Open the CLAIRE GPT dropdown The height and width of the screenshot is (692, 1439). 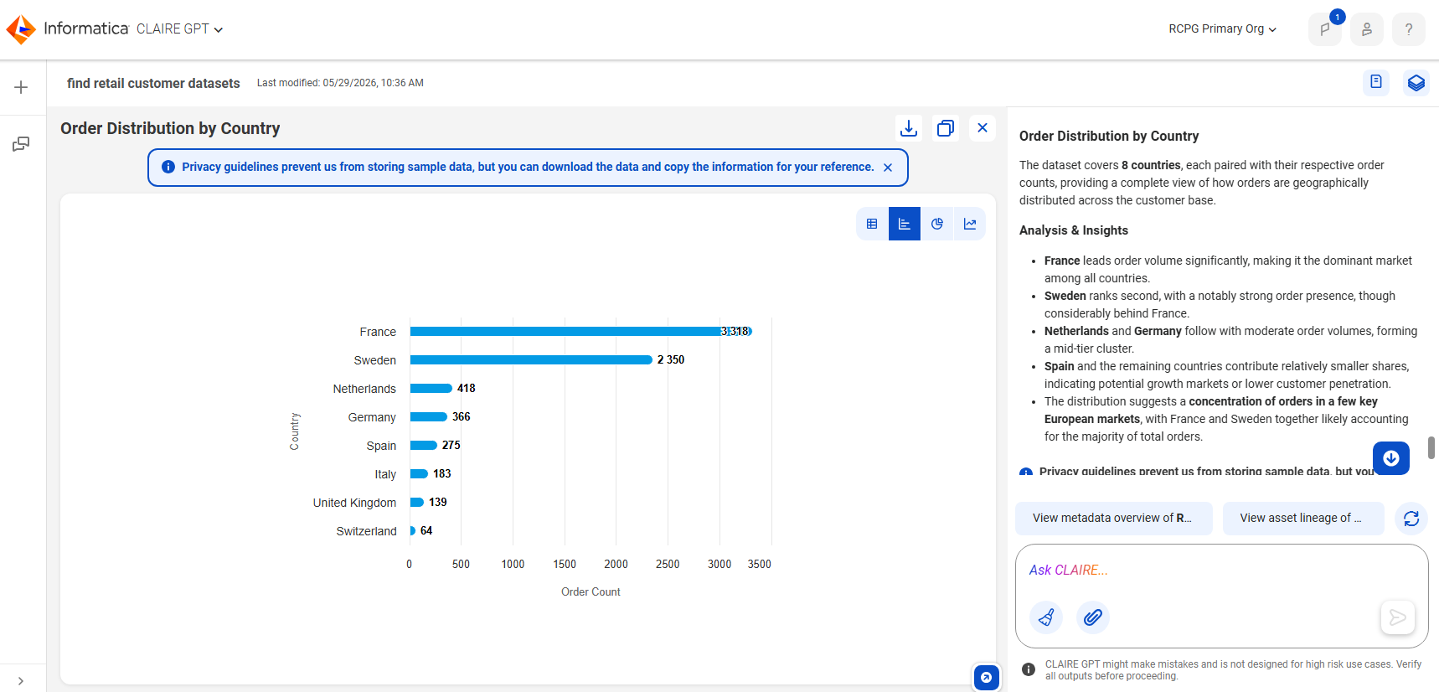pyautogui.click(x=179, y=28)
